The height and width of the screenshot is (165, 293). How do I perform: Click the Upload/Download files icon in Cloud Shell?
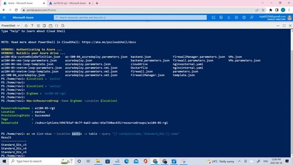coord(44,26)
